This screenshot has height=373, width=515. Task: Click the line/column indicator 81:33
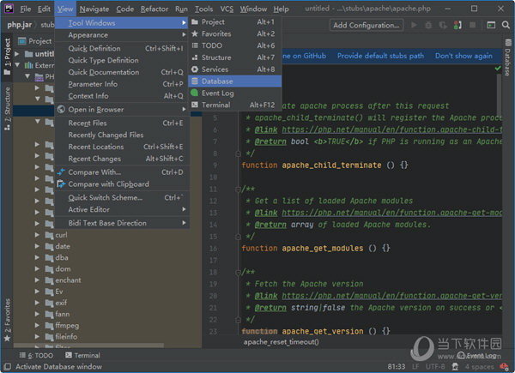click(x=396, y=366)
